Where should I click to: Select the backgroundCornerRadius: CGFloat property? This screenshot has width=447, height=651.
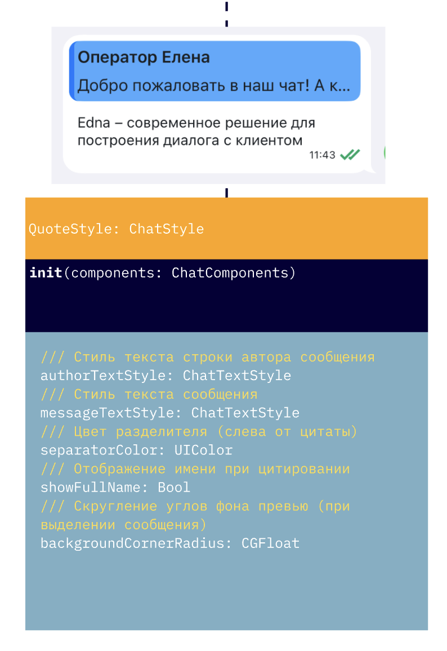(169, 543)
